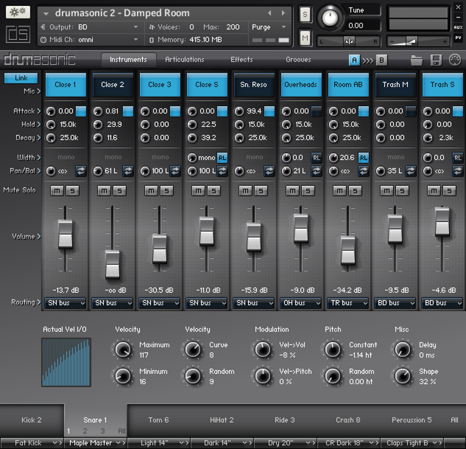This screenshot has width=466, height=449.
Task: Toggle pan reverse icon on Close 1 channel
Action: [x=81, y=171]
